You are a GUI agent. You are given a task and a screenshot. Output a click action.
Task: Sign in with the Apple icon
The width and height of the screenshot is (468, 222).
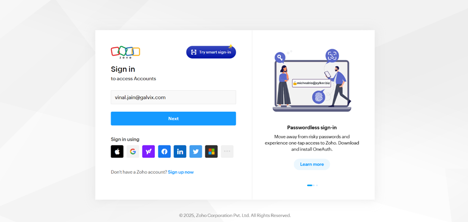(117, 151)
